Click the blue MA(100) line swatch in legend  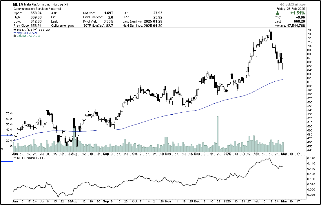click(15, 33)
